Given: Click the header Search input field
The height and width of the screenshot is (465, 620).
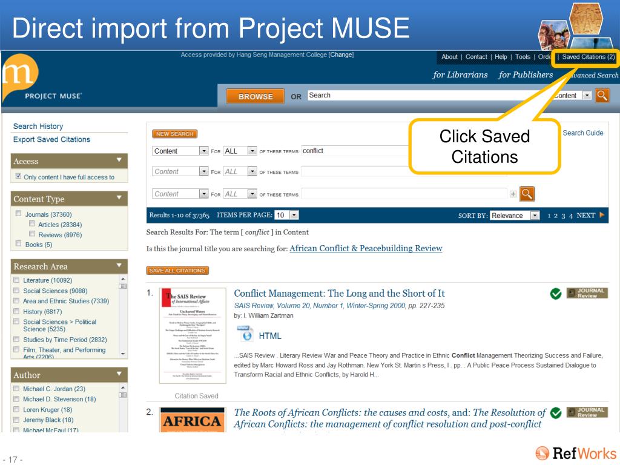Looking at the screenshot, I should coord(429,95).
